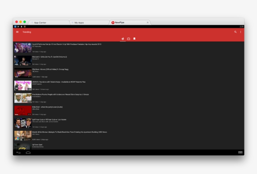The width and height of the screenshot is (257, 174).
Task: Open the search magnifier in NewPipe
Action: click(x=235, y=32)
